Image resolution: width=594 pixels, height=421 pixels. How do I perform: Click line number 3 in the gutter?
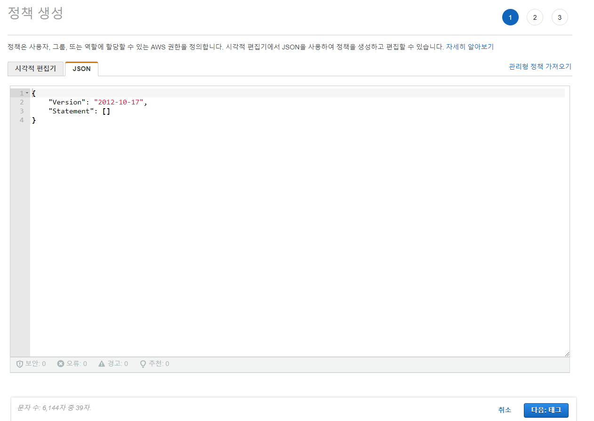pyautogui.click(x=22, y=111)
